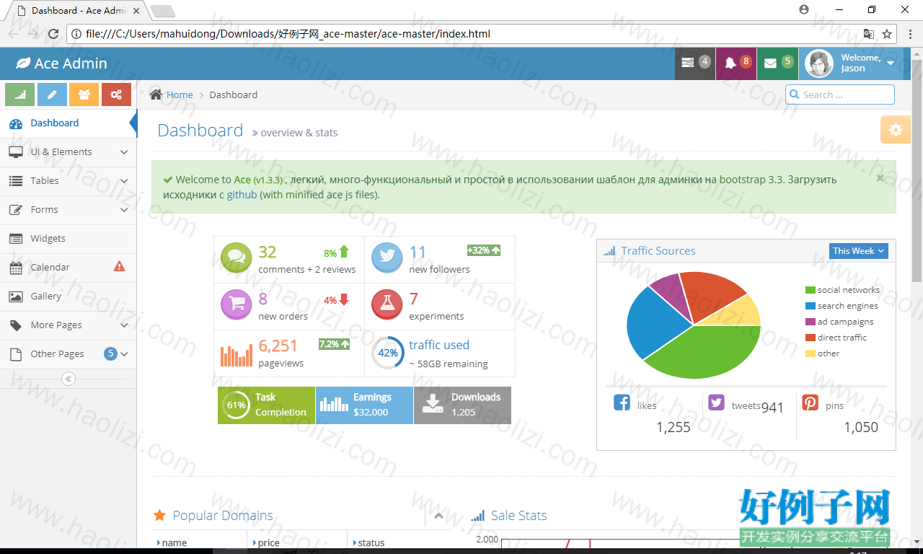Image resolution: width=923 pixels, height=554 pixels.
Task: Click the green Task Completion tile
Action: click(266, 405)
